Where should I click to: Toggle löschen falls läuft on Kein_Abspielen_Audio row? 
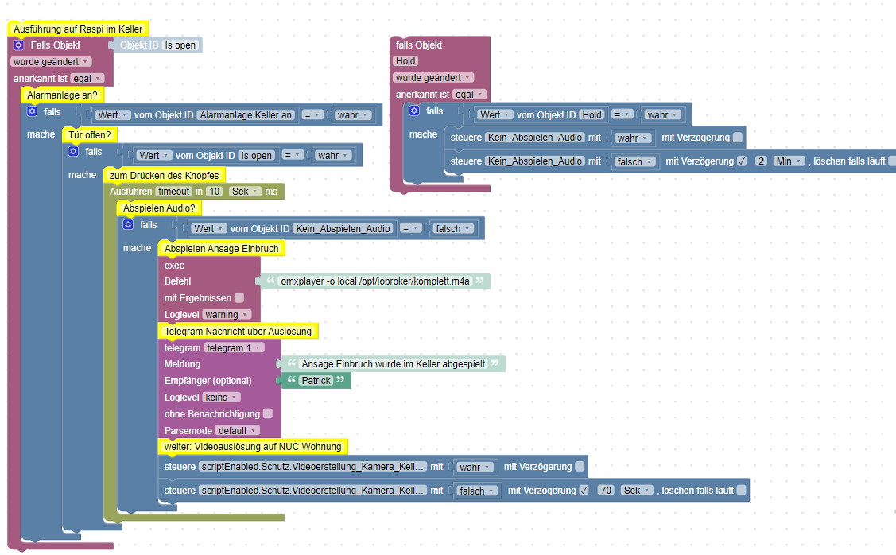coord(893,161)
